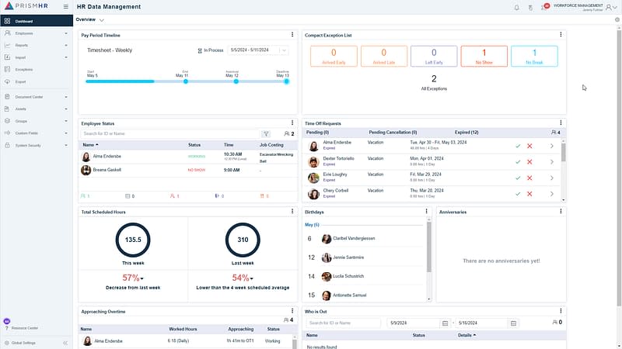Open Global Settings link
This screenshot has height=349, width=622.
(23, 342)
